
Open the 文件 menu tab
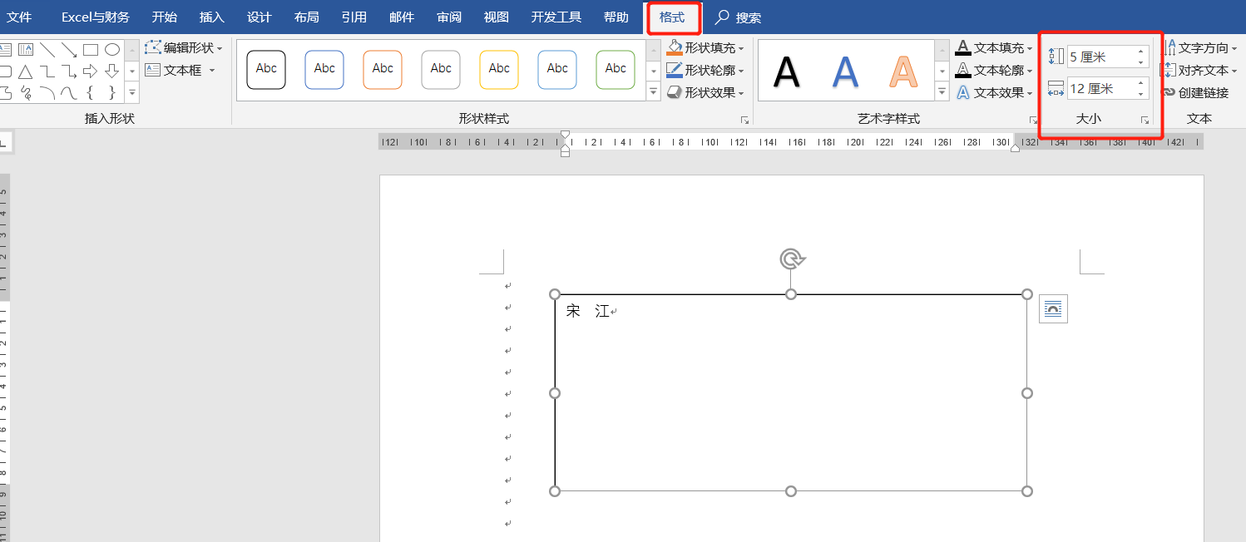coord(19,17)
